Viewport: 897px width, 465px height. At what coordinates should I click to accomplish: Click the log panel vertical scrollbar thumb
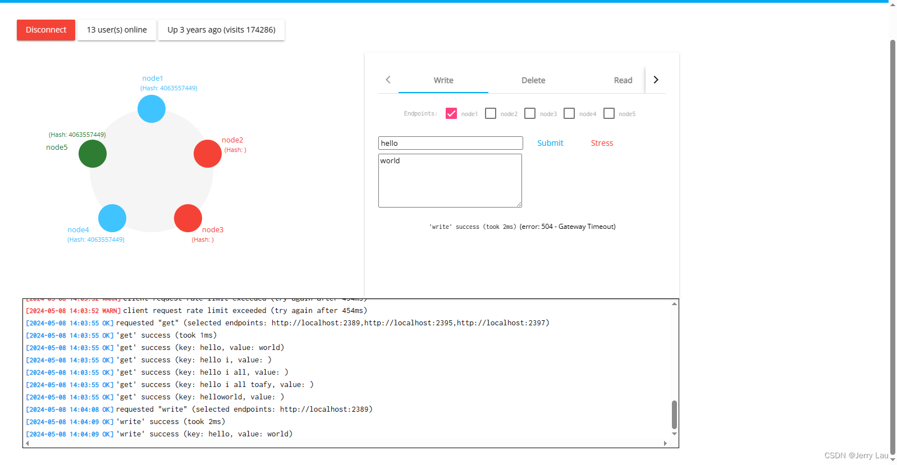(x=674, y=415)
